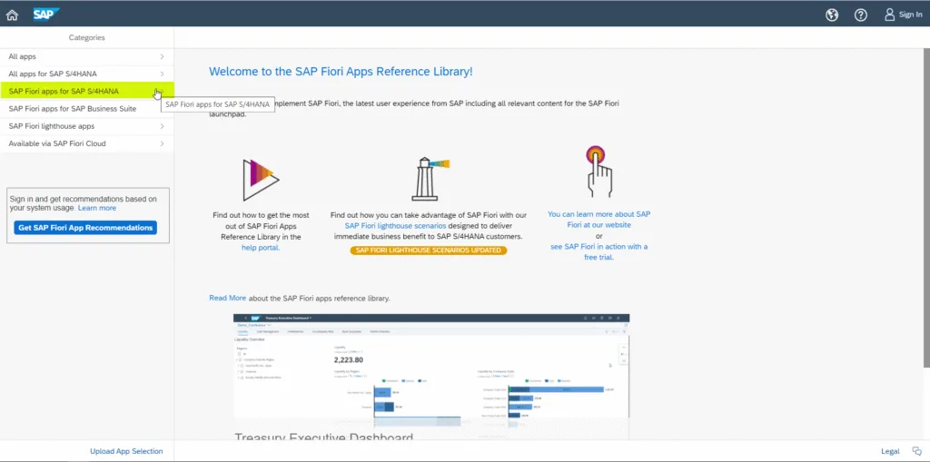Image resolution: width=930 pixels, height=462 pixels.
Task: Click the lighthouse illustration
Action: click(430, 179)
